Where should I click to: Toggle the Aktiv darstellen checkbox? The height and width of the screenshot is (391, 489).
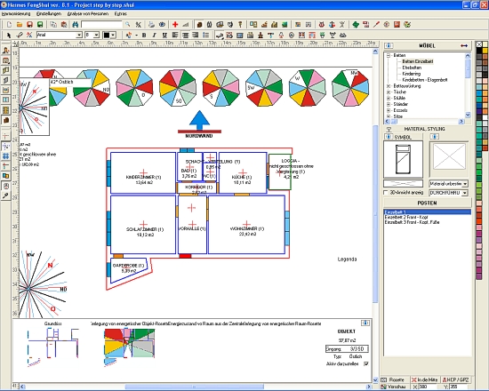point(366,363)
